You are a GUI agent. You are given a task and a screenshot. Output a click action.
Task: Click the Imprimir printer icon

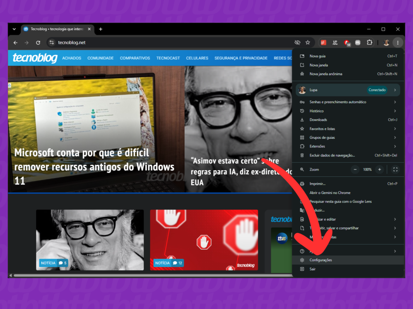[x=302, y=184]
